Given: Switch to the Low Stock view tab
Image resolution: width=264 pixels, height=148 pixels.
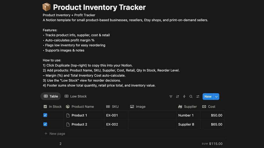Looking at the screenshot, I should coord(76,96).
